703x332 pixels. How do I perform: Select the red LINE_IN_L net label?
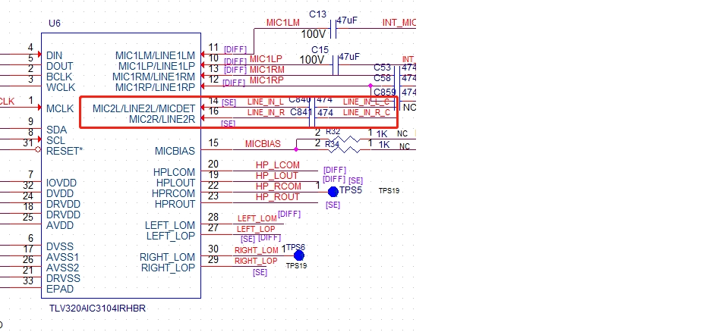[x=266, y=102]
